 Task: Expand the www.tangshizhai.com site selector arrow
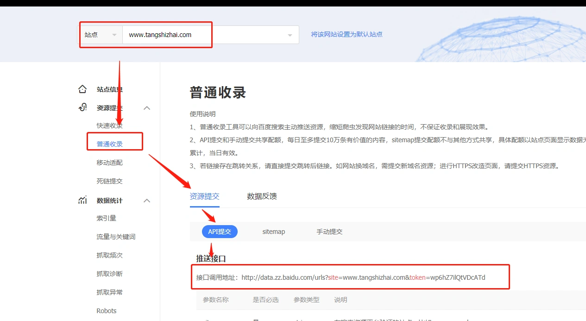coord(290,35)
